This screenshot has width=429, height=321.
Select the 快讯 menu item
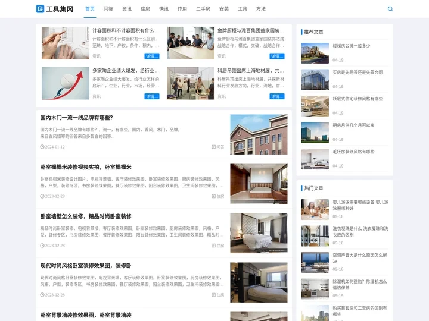point(164,9)
